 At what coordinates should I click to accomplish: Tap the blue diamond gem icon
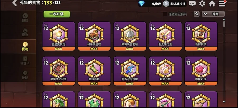(x=141, y=3)
